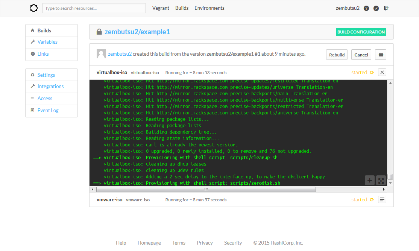Image resolution: width=419 pixels, height=251 pixels.
Task: Open the Privacy footer link
Action: pos(205,243)
